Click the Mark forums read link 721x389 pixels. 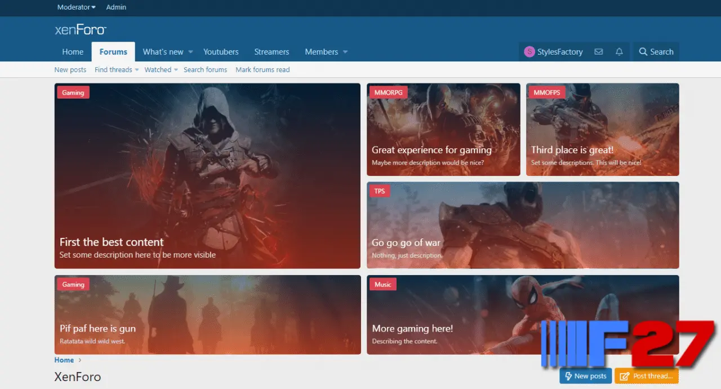click(262, 70)
